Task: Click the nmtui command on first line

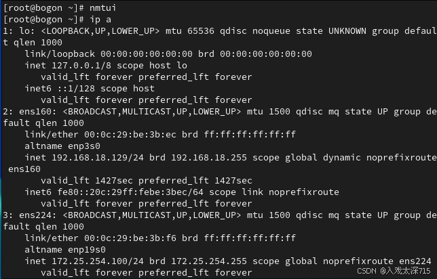Action: tap(100, 7)
